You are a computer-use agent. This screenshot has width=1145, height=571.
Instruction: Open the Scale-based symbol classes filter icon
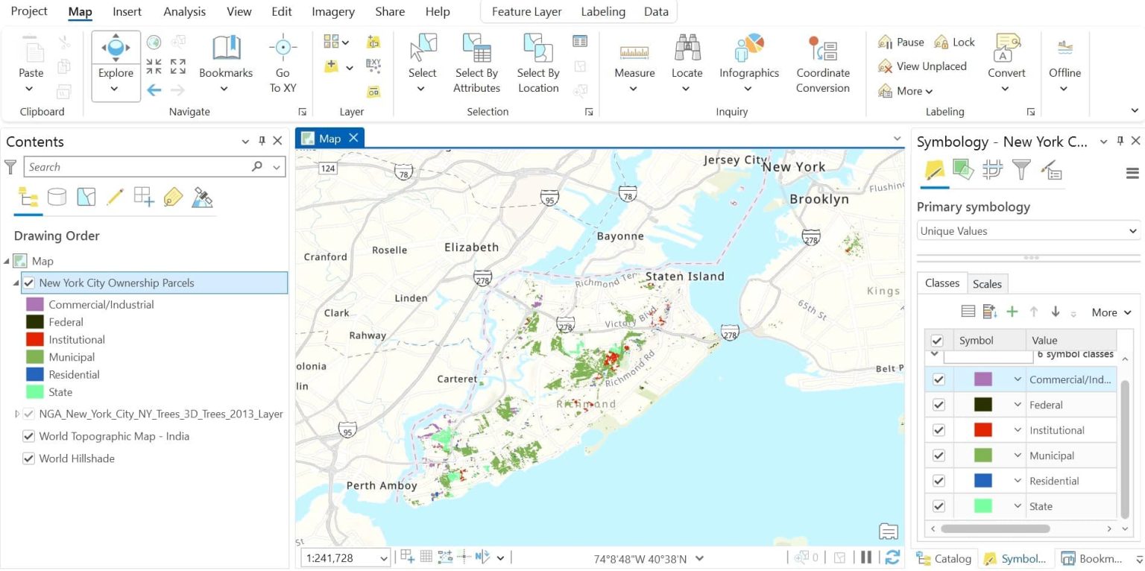(x=992, y=171)
